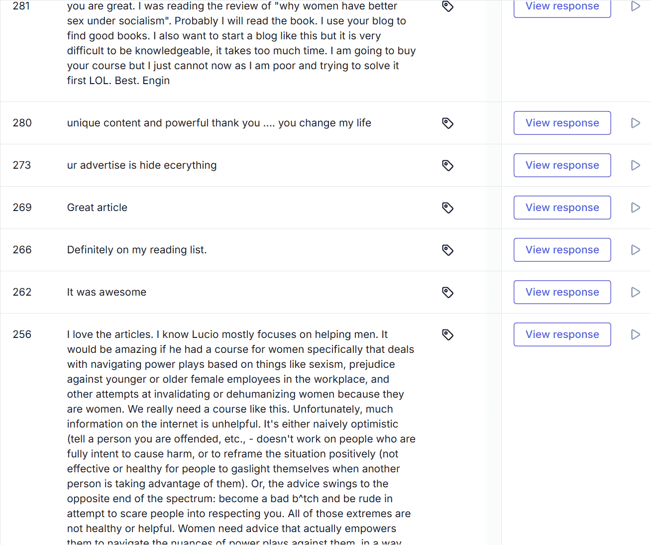This screenshot has width=651, height=545.
Task: Add a tag to response 269
Action: (x=447, y=208)
